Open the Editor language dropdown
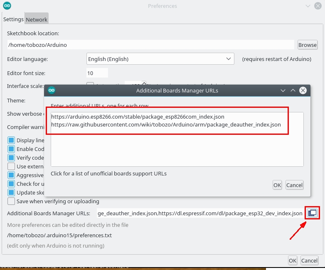Viewport: 325px width, 270px height. point(160,59)
